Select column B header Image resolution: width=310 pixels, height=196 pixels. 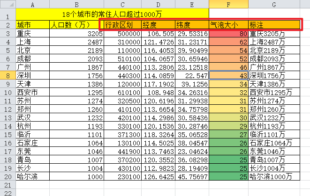click(77, 4)
